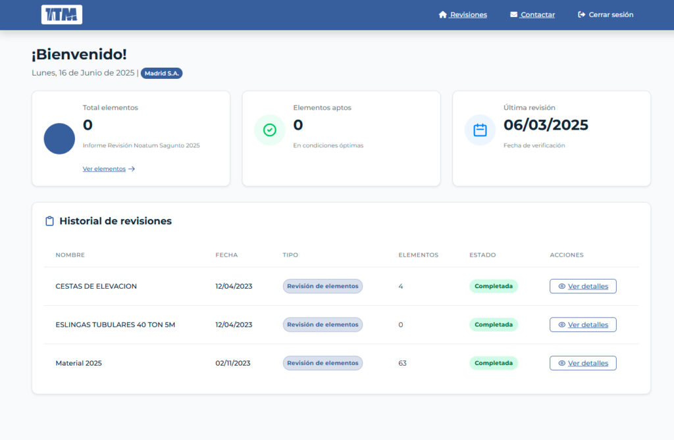The height and width of the screenshot is (440, 674).
Task: Click Completada status badge for Material 2025
Action: pos(494,363)
